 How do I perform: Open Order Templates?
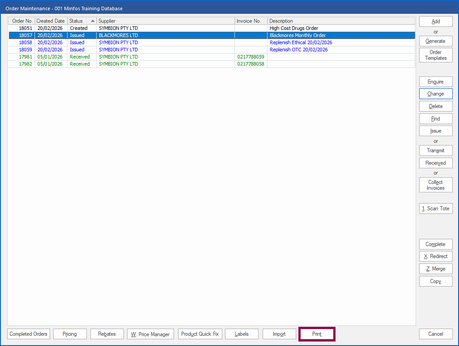[x=435, y=55]
